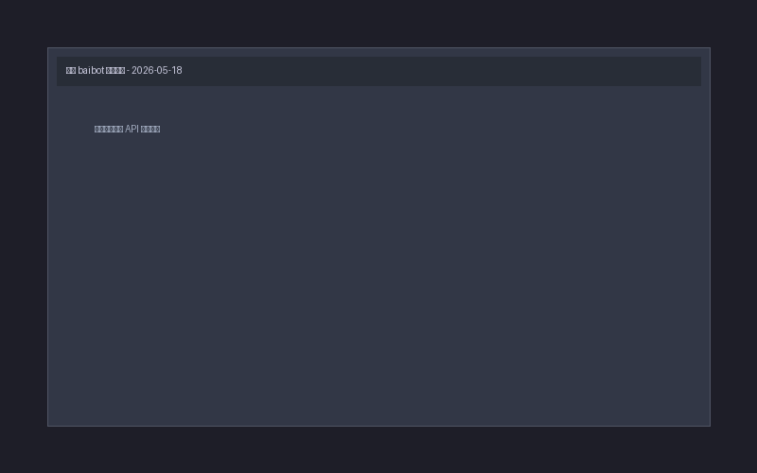Viewport: 757px width, 473px height.
Task: Click the year 2026 in the header
Action: (142, 70)
